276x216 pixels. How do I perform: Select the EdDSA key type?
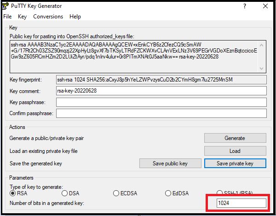pyautogui.click(x=177, y=193)
